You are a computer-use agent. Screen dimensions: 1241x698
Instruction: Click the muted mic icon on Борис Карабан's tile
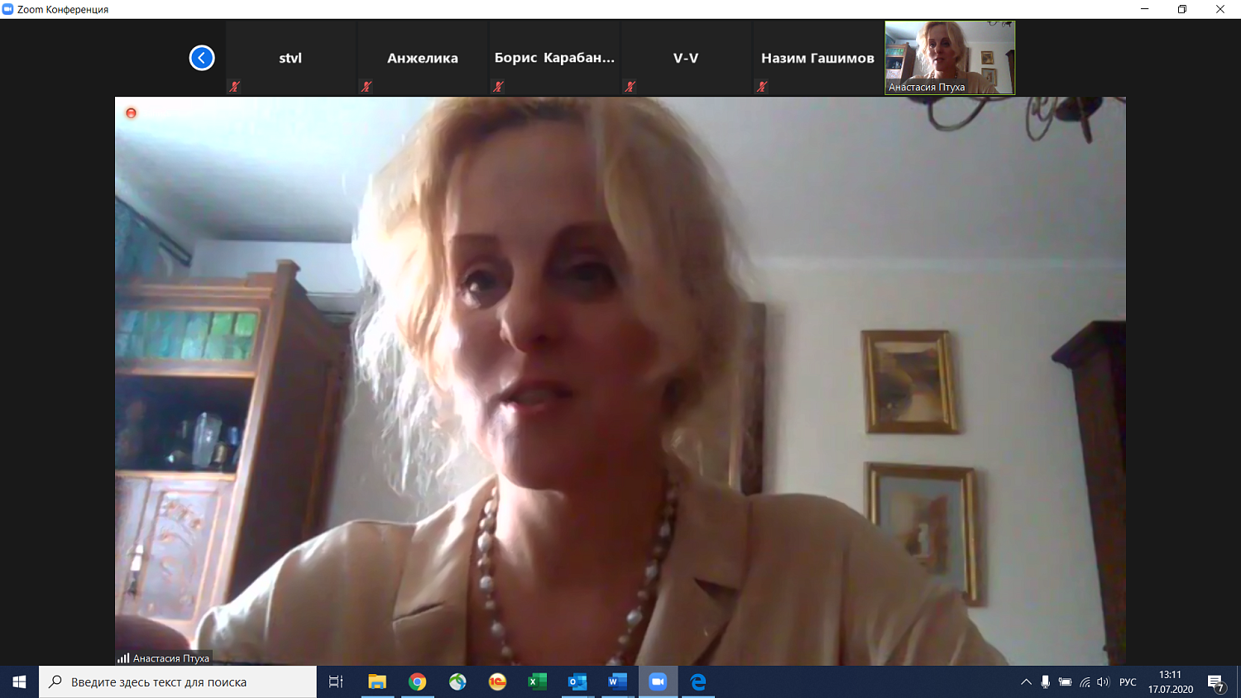click(x=498, y=86)
